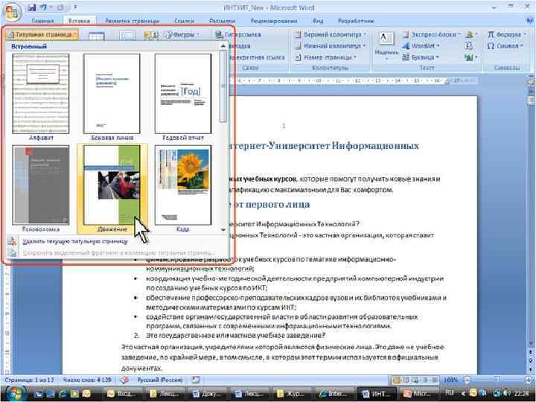The width and height of the screenshot is (536, 402).
Task: Click gallery scrollbar up arrow
Action: 223,46
